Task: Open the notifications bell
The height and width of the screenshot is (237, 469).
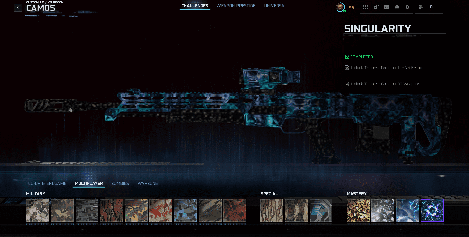Action: coord(397,7)
